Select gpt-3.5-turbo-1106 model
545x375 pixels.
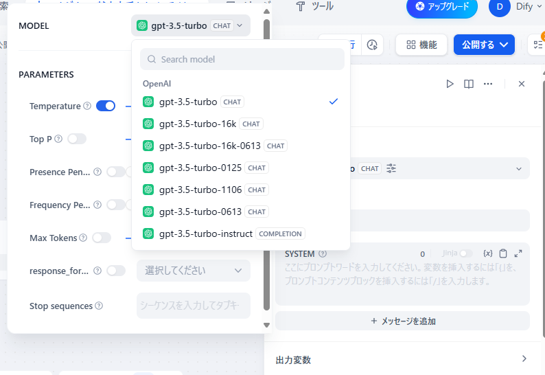pyautogui.click(x=240, y=190)
